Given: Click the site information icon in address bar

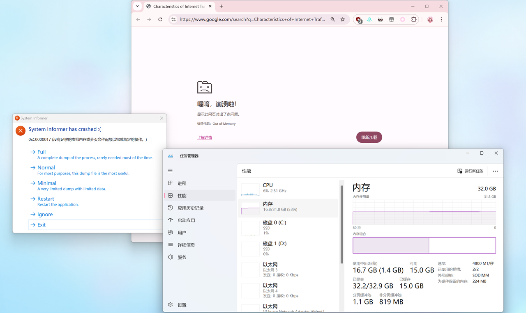Looking at the screenshot, I should 173,19.
